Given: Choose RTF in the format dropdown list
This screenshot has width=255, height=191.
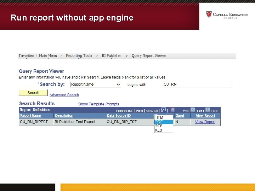Looking at the screenshot, I should (163, 126).
